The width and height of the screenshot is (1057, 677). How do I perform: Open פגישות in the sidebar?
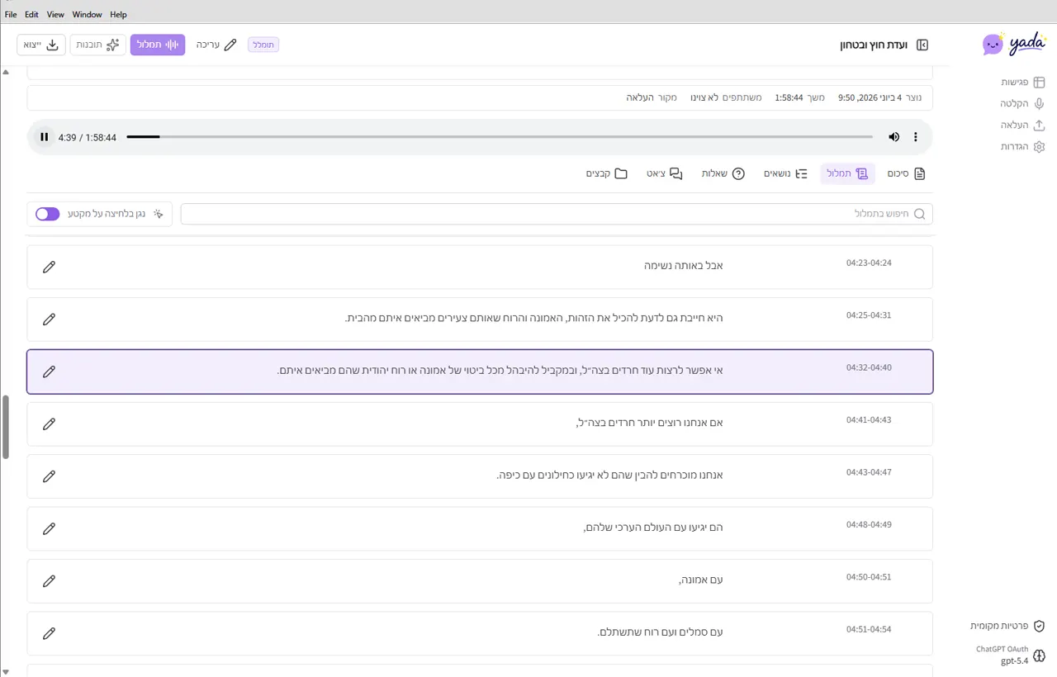[x=1023, y=82]
